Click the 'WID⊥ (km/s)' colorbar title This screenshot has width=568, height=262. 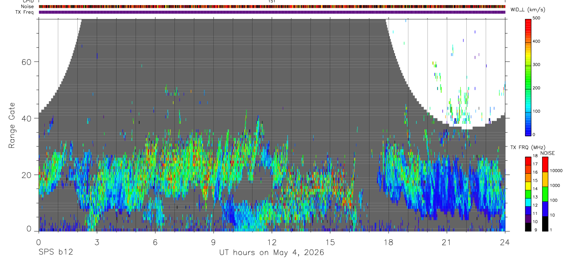(x=527, y=9)
